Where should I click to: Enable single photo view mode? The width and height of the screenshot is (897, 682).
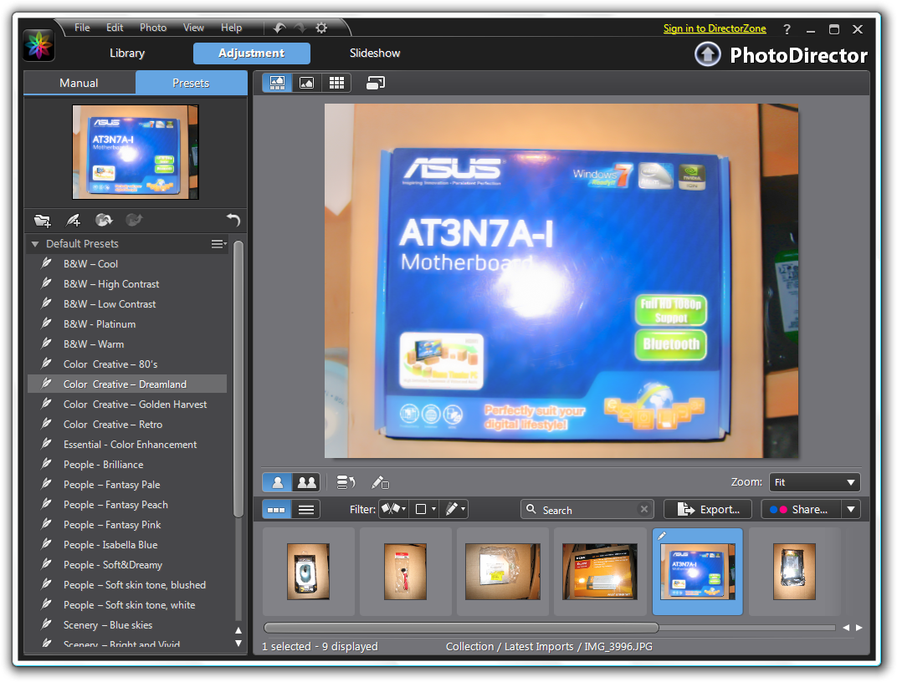(x=278, y=482)
